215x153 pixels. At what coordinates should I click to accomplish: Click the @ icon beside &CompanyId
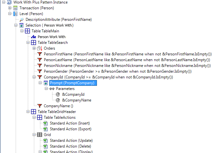pos(58,94)
